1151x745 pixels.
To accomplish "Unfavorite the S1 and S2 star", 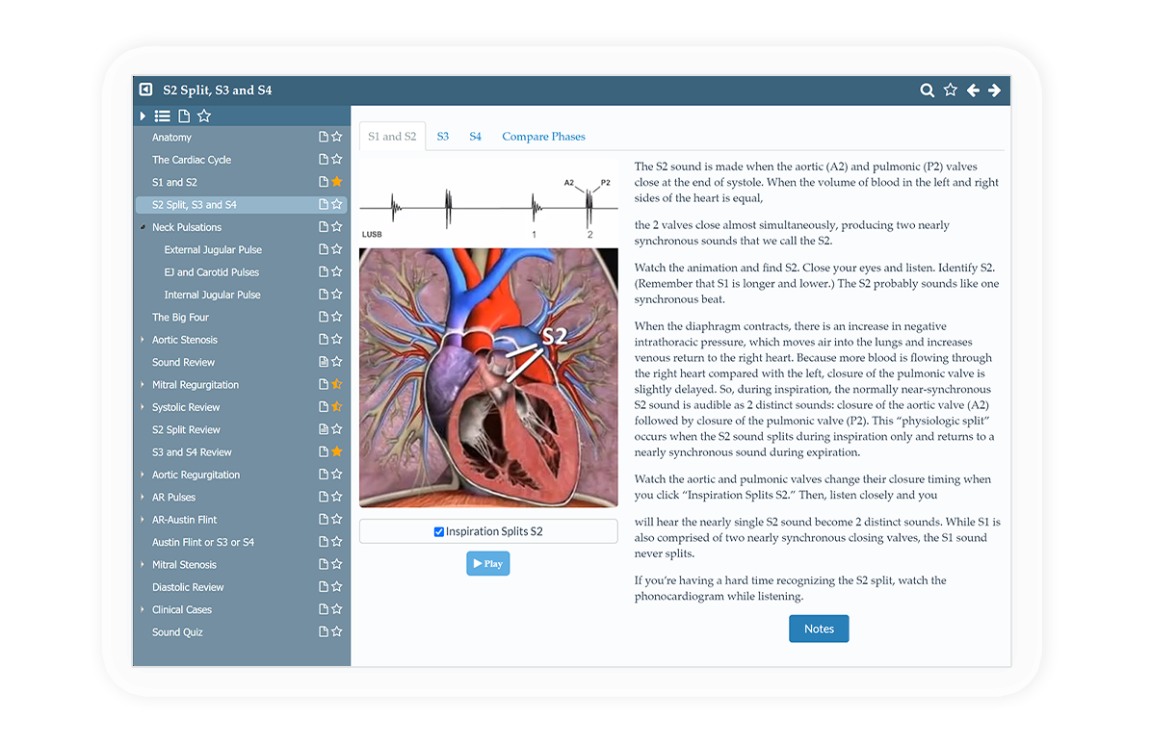I will (337, 182).
